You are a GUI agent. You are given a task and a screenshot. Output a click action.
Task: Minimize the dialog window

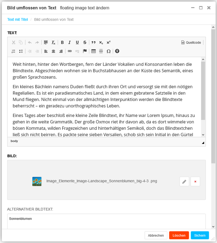tap(193, 8)
